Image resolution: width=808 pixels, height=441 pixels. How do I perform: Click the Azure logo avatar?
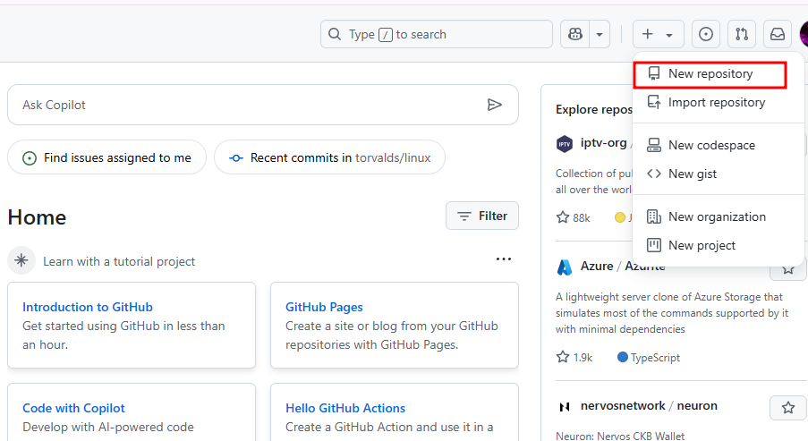[x=565, y=267]
